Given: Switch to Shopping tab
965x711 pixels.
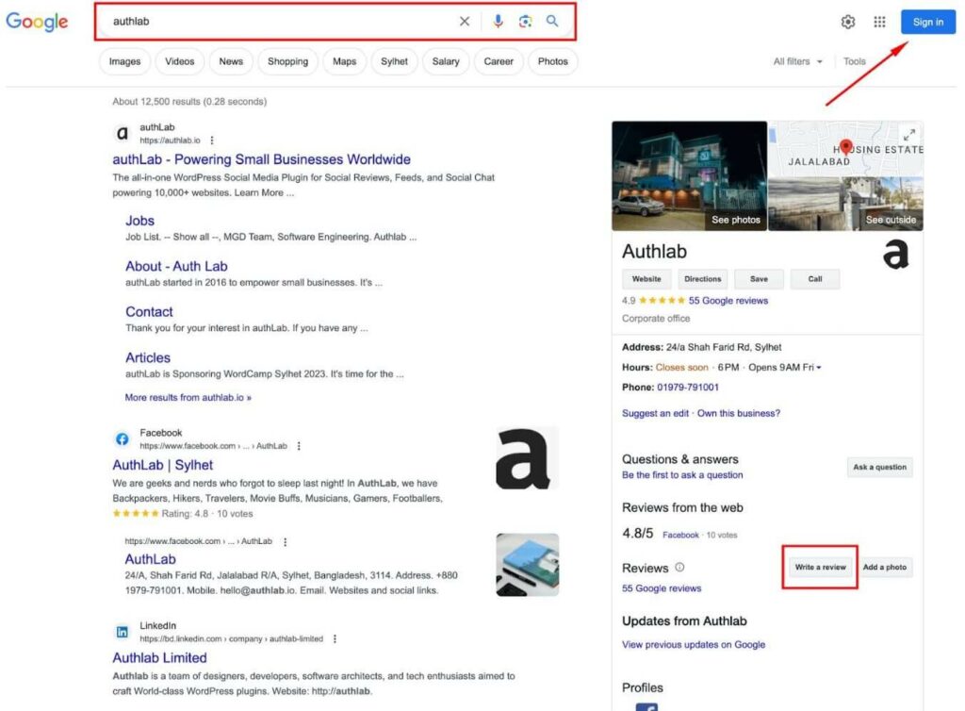Looking at the screenshot, I should coord(287,61).
